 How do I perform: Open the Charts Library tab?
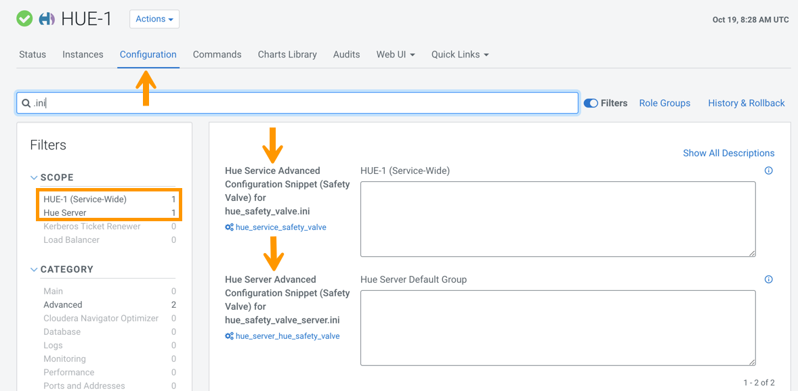pos(287,55)
